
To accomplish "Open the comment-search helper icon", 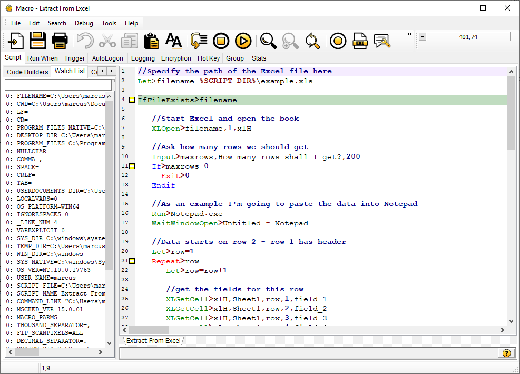I will 382,41.
